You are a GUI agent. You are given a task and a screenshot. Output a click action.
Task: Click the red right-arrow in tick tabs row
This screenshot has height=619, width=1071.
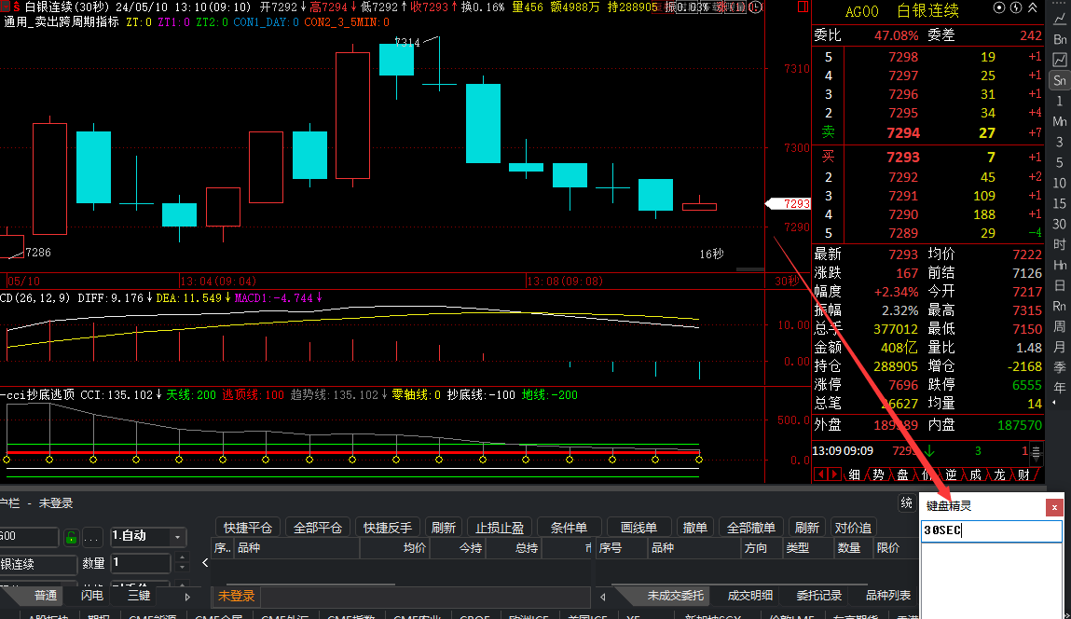[x=834, y=475]
